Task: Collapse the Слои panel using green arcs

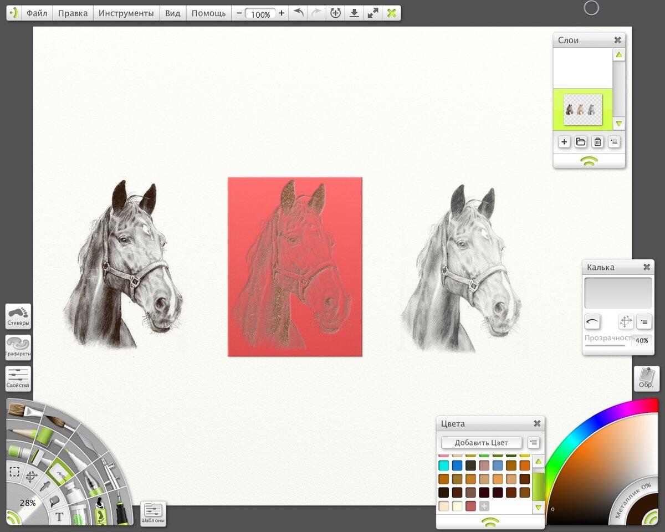Action: point(589,161)
